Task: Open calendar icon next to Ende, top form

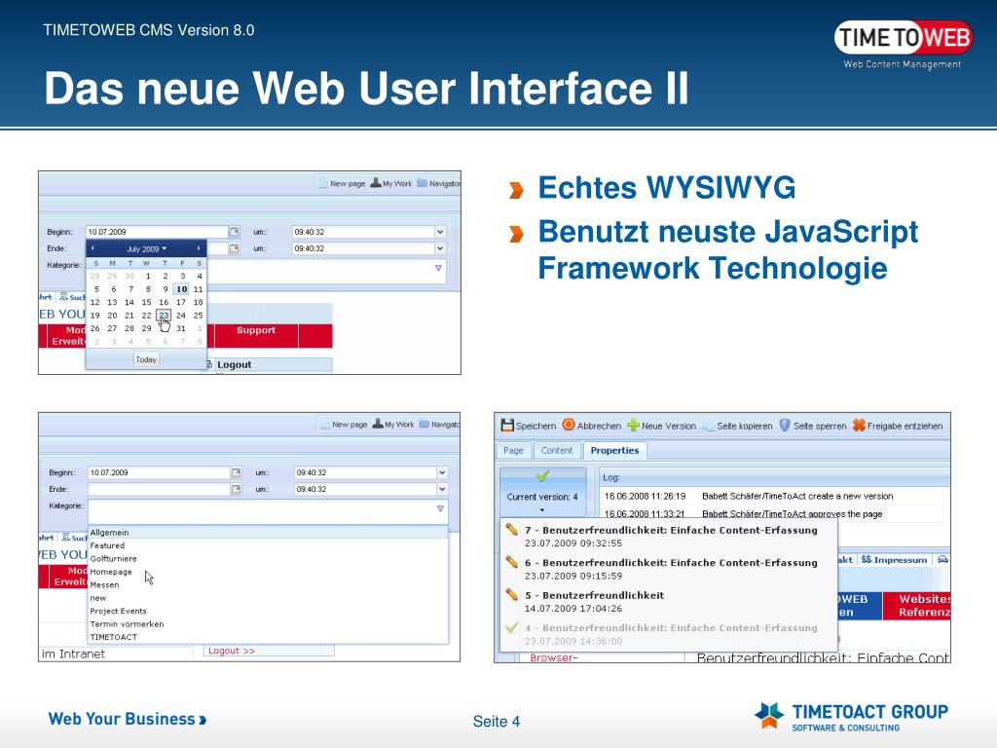Action: pos(234,248)
